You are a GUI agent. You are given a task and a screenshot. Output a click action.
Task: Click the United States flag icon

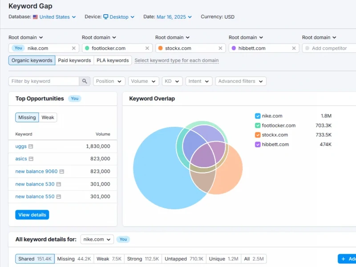(x=35, y=17)
